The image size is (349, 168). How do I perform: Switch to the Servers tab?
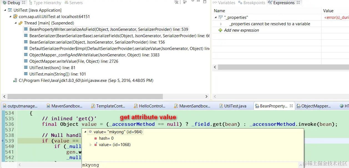pyautogui.click(x=74, y=3)
